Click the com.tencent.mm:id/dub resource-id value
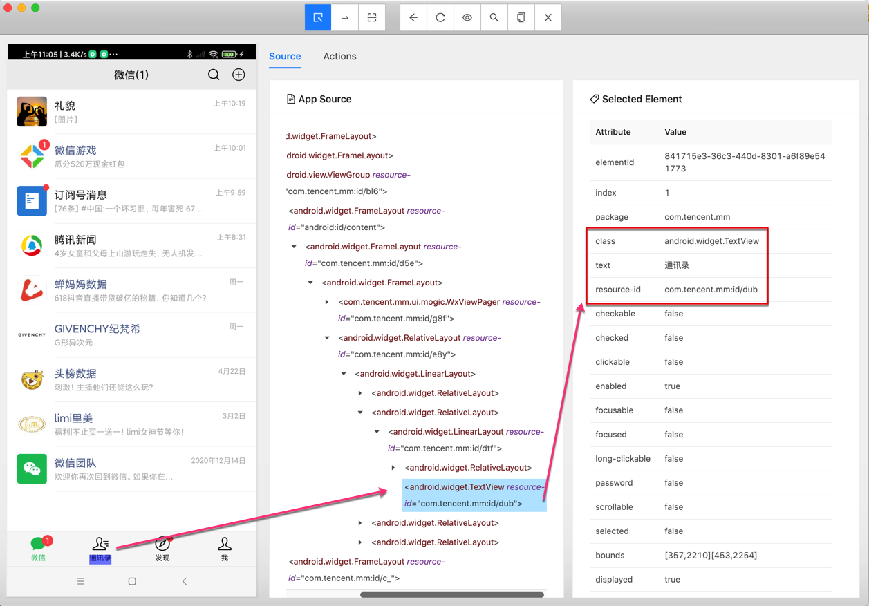The height and width of the screenshot is (606, 869). pos(711,290)
